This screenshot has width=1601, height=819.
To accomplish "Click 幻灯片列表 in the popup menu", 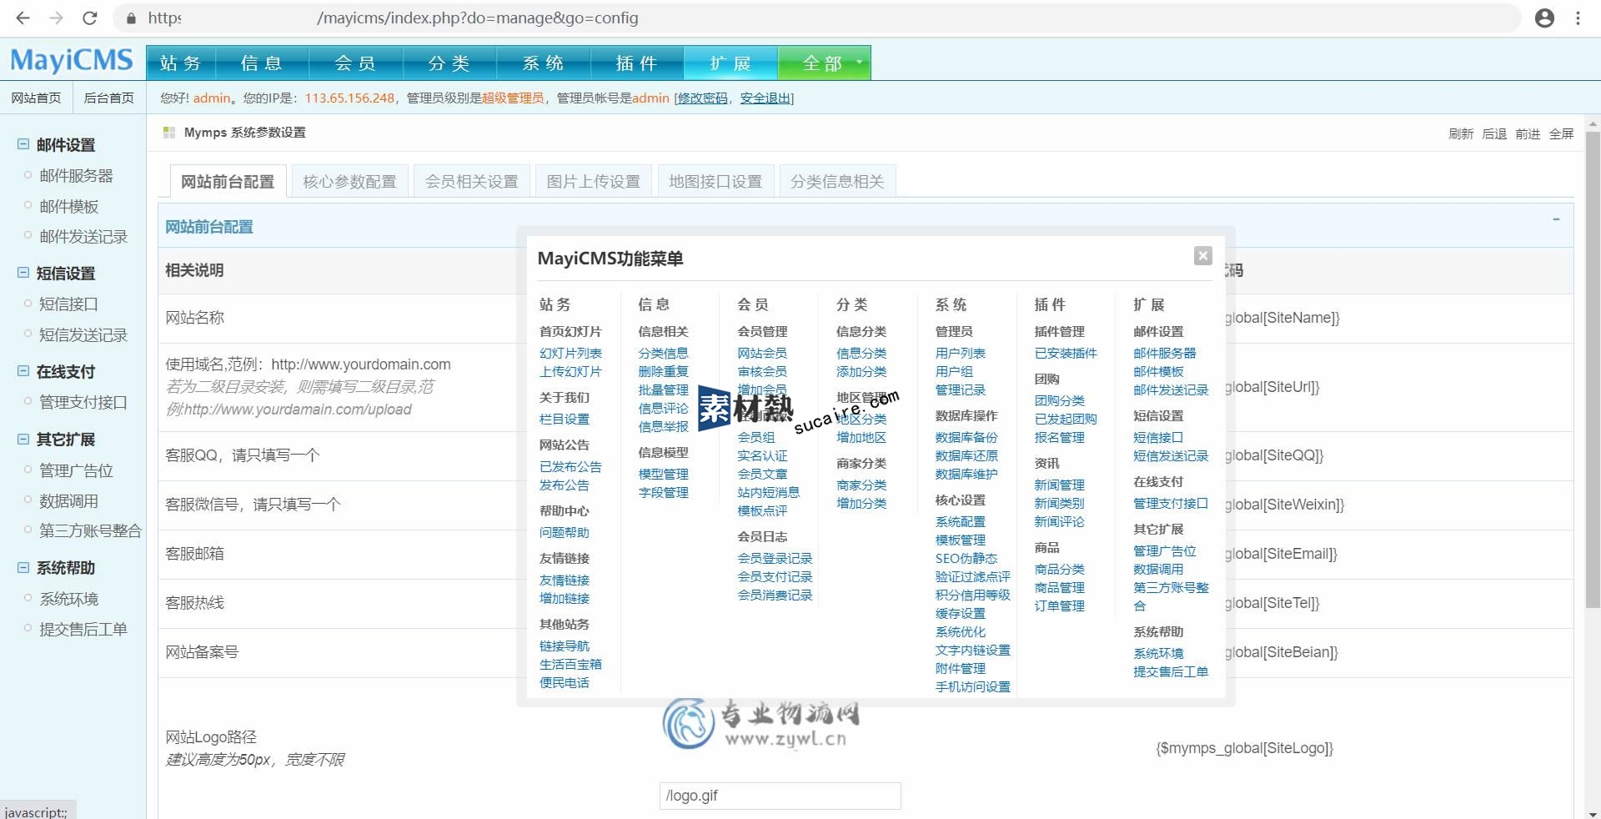I will pos(570,353).
